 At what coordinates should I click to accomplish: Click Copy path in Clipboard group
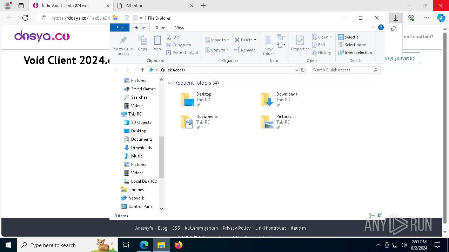pos(179,45)
